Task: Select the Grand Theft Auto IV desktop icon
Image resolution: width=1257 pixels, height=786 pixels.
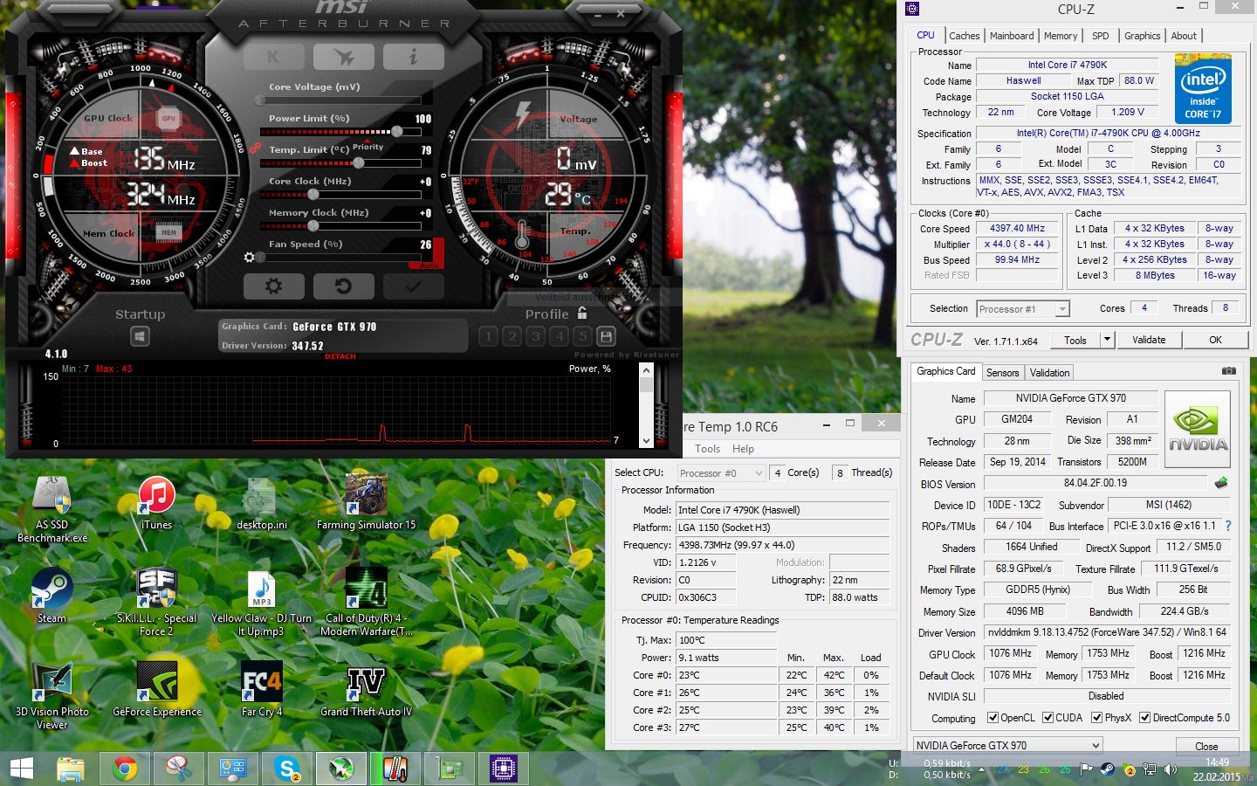Action: [366, 690]
